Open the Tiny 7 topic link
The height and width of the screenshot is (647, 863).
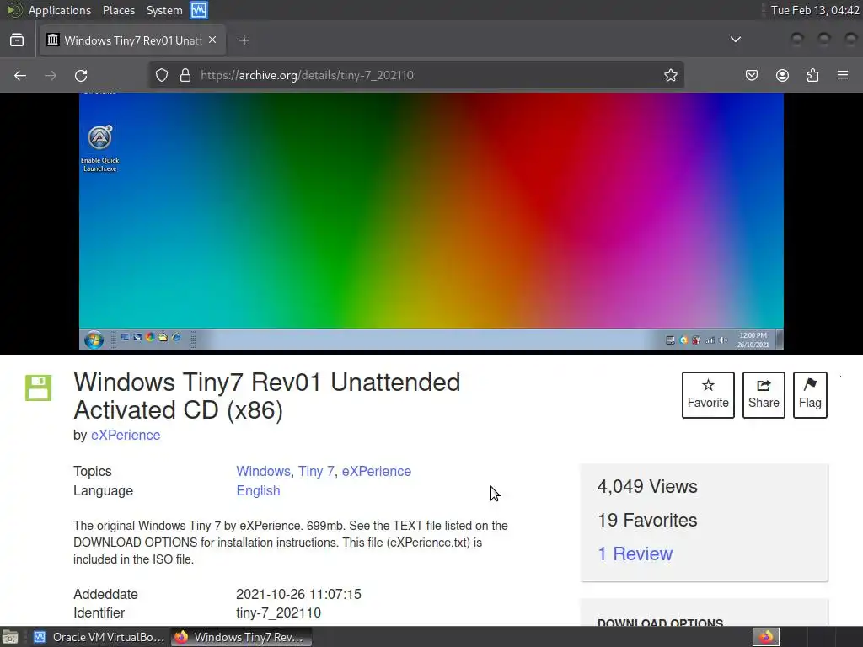click(316, 472)
